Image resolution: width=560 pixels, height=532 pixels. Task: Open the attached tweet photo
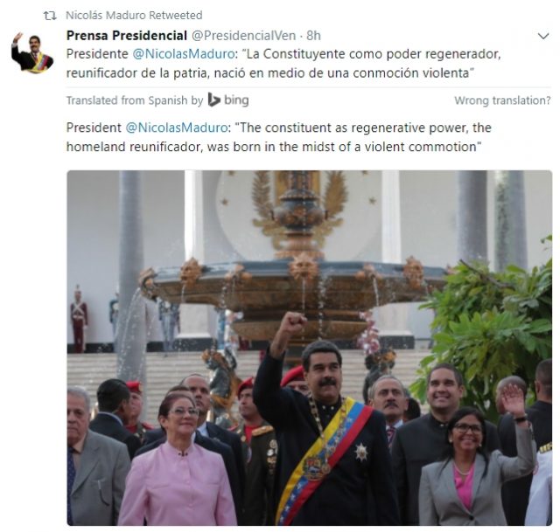pyautogui.click(x=309, y=348)
